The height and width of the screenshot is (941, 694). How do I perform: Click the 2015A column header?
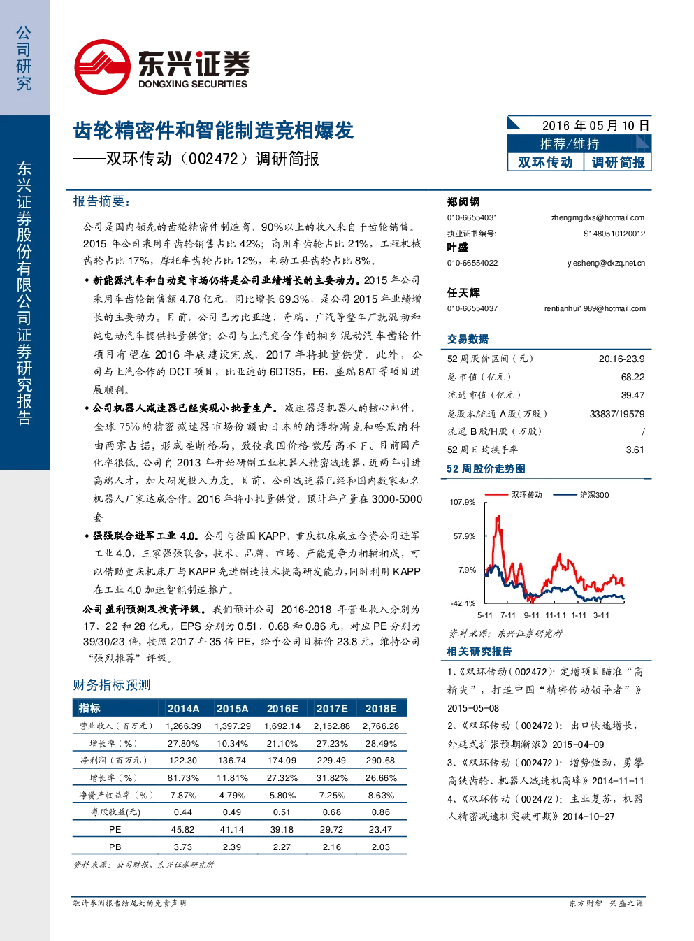click(x=232, y=708)
